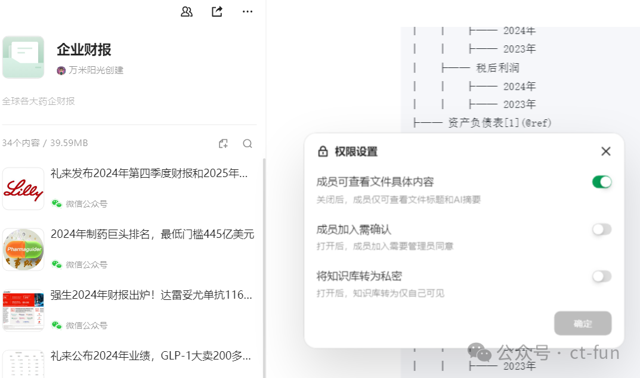Viewport: 640px width, 378px height.
Task: Click the creator avatar beside 万米阳光创建
Action: (x=61, y=70)
